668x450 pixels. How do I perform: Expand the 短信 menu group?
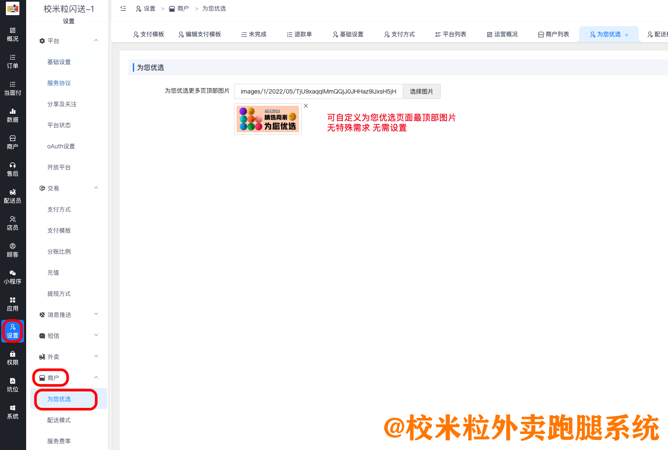[x=96, y=335]
